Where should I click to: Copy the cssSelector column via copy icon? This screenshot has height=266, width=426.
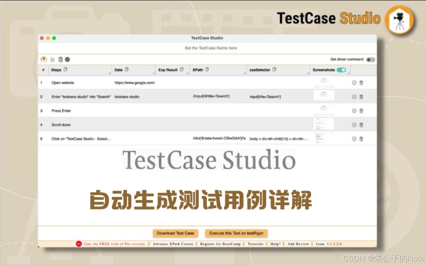tap(274, 70)
